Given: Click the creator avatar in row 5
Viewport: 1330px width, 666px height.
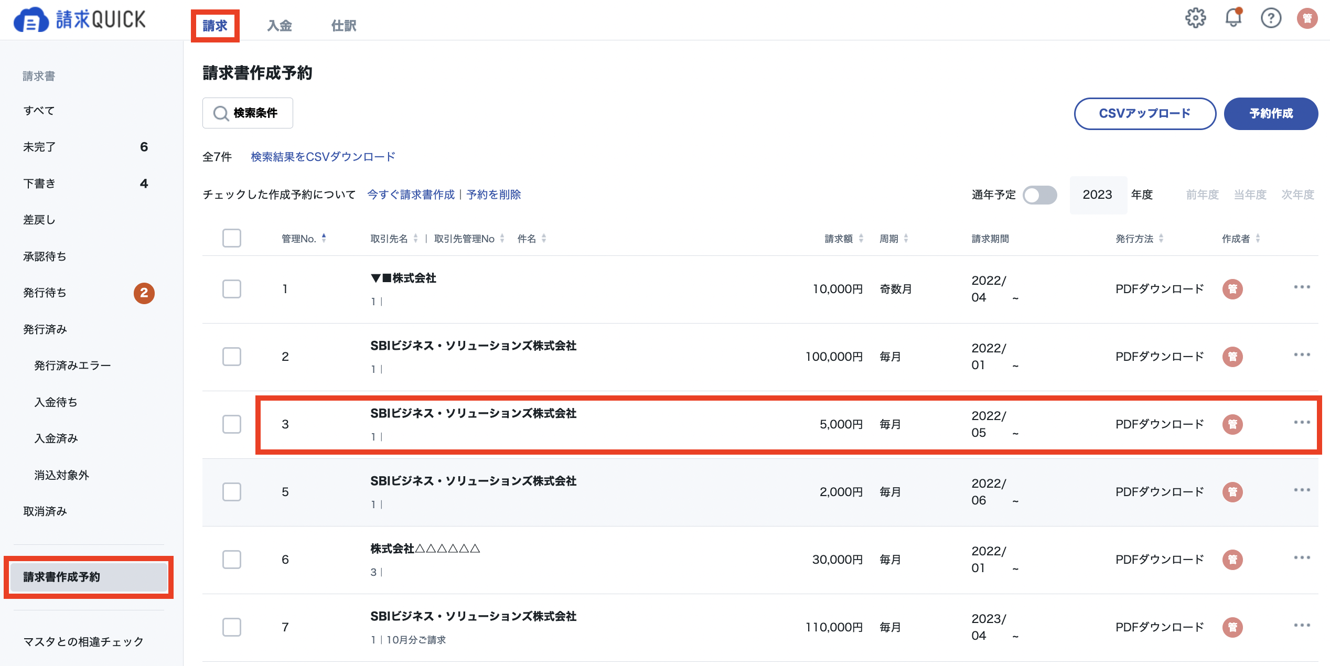Looking at the screenshot, I should (x=1232, y=492).
